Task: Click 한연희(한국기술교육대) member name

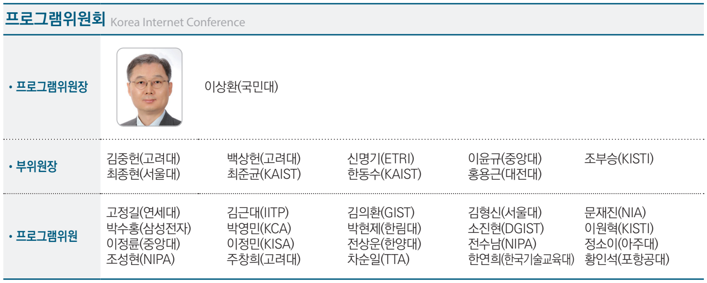Action: click(521, 259)
